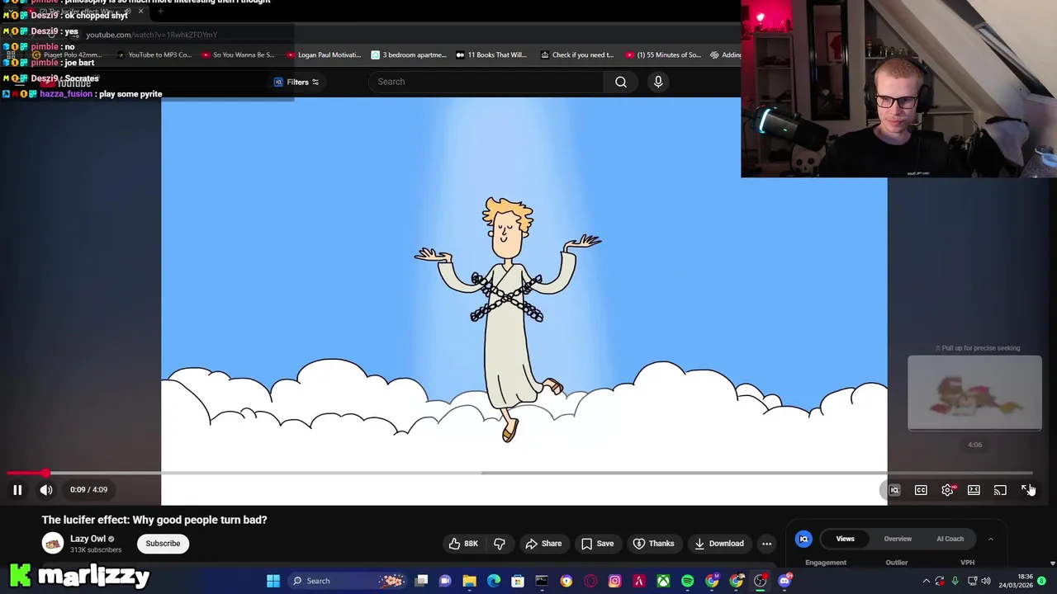Select the AI Coach tab in vidIQ panel
This screenshot has height=594, width=1057.
[x=950, y=539]
